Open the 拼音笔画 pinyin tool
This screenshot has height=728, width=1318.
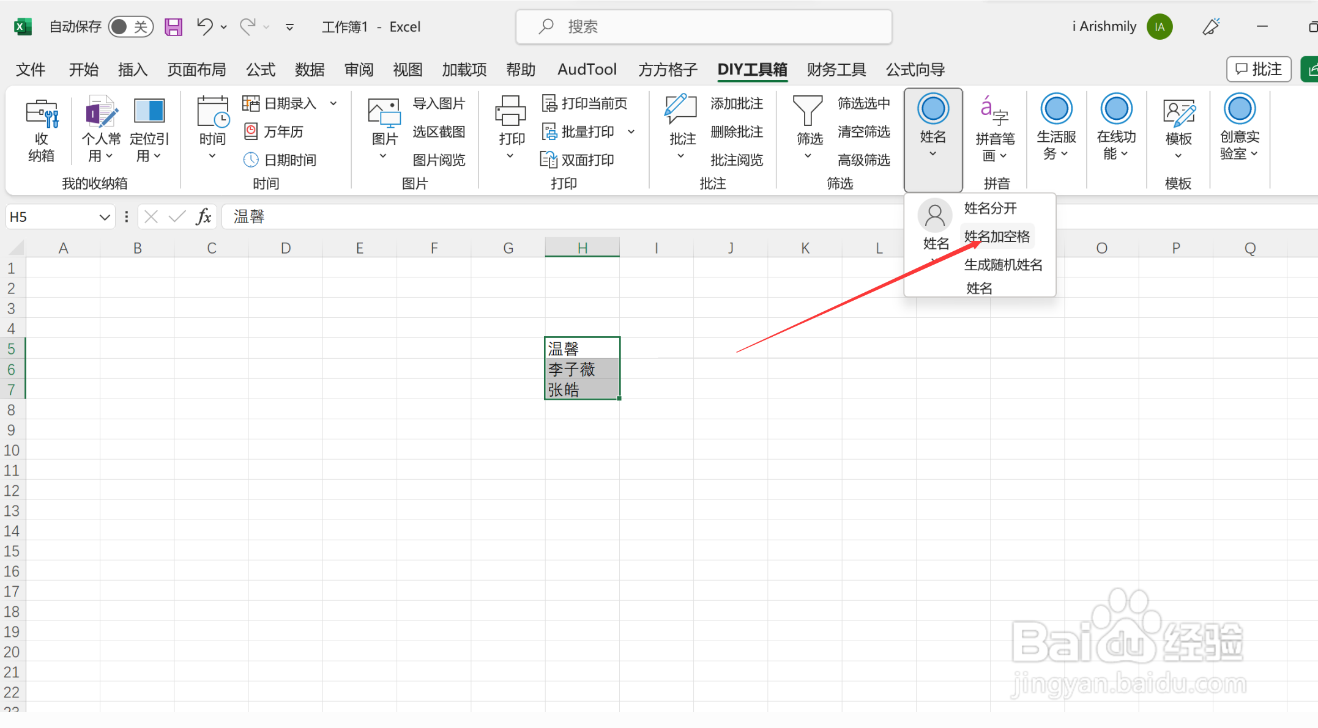pos(995,129)
